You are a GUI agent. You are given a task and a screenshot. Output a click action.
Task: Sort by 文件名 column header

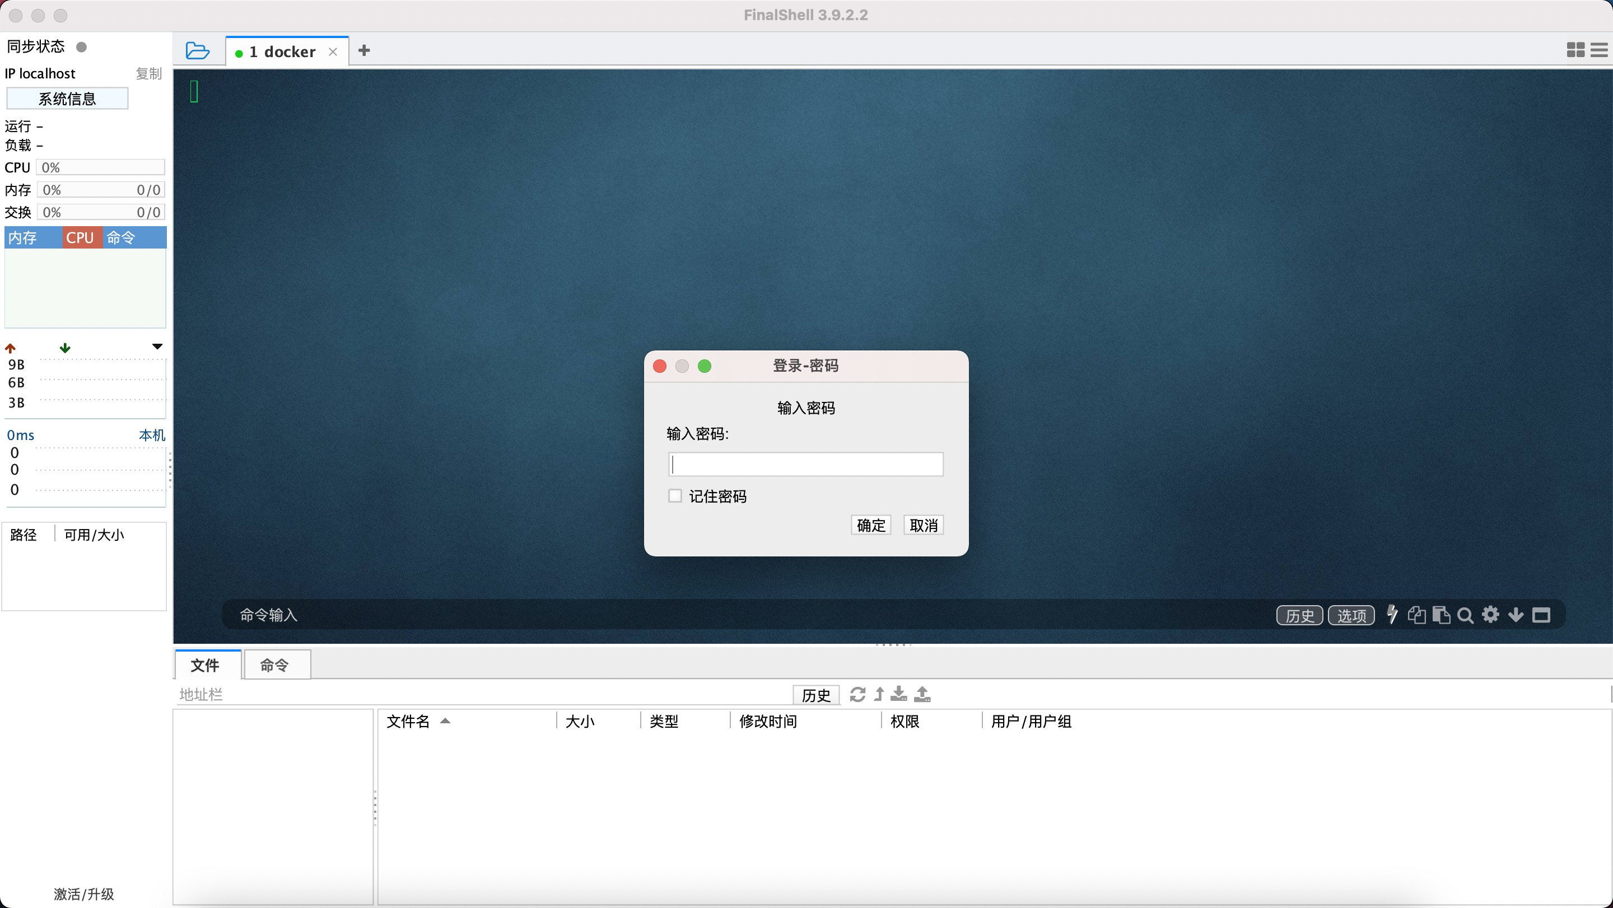tap(408, 721)
